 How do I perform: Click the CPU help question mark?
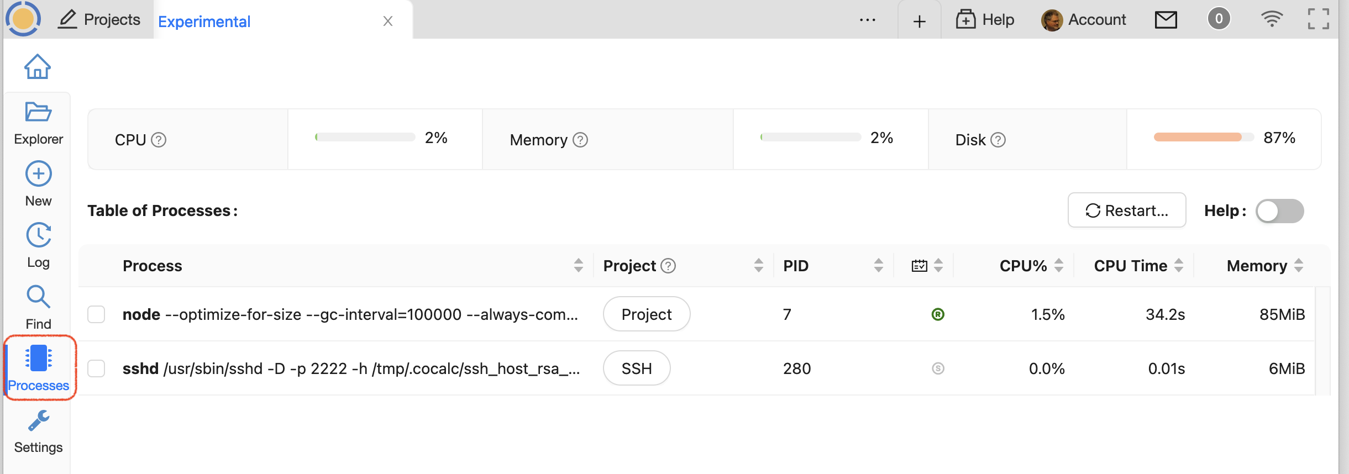pos(159,140)
